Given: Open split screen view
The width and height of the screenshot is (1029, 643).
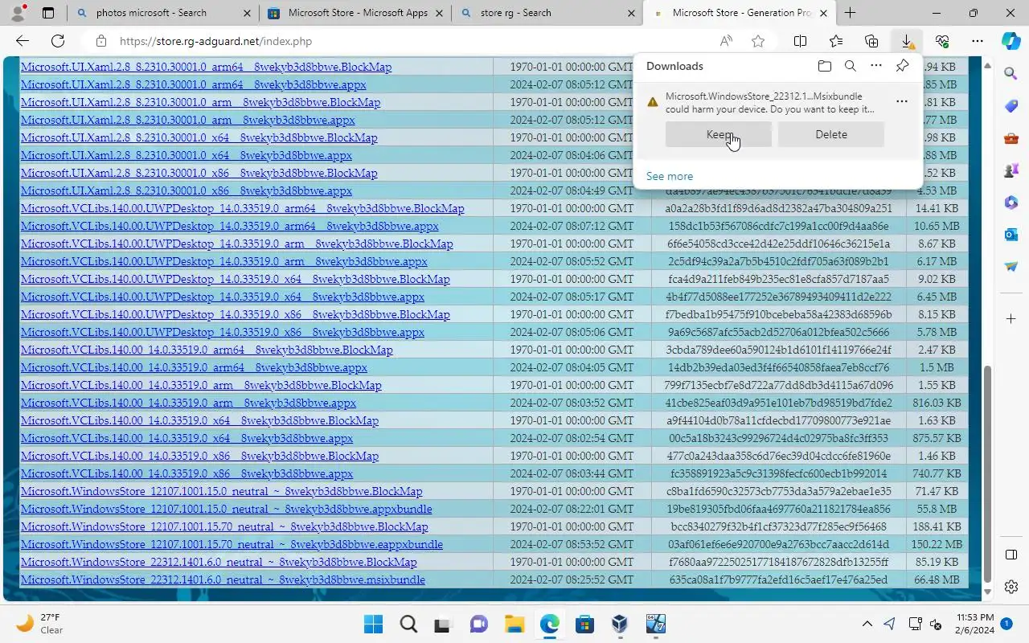Looking at the screenshot, I should (801, 41).
